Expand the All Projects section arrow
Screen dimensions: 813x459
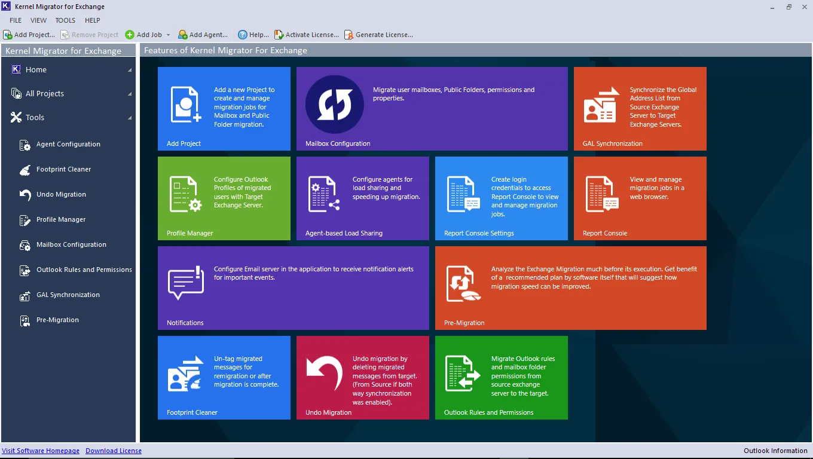(130, 94)
